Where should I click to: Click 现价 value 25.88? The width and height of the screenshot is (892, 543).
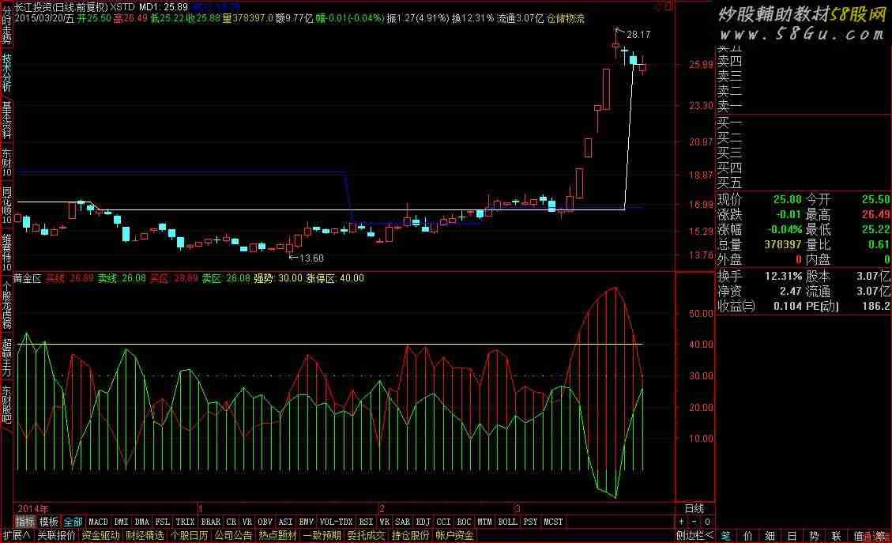[x=788, y=200]
